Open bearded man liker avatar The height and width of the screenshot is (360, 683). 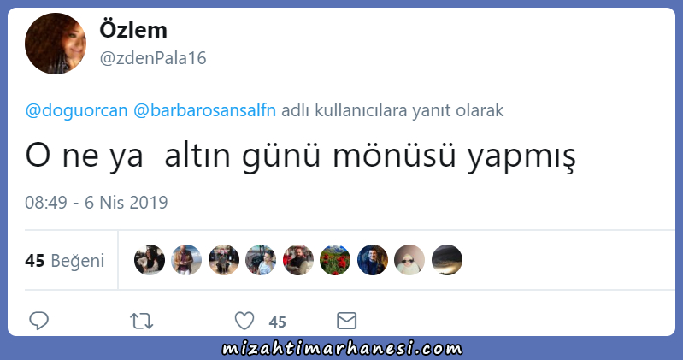[x=298, y=260]
